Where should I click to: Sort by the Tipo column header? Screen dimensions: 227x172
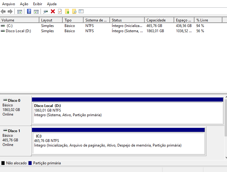tap(73, 20)
